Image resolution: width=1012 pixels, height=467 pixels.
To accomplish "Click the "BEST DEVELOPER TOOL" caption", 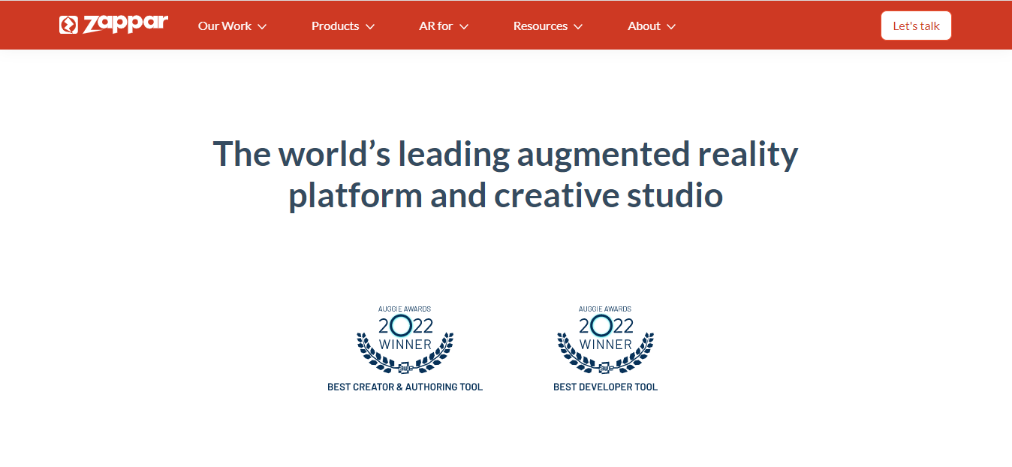I will click(605, 387).
